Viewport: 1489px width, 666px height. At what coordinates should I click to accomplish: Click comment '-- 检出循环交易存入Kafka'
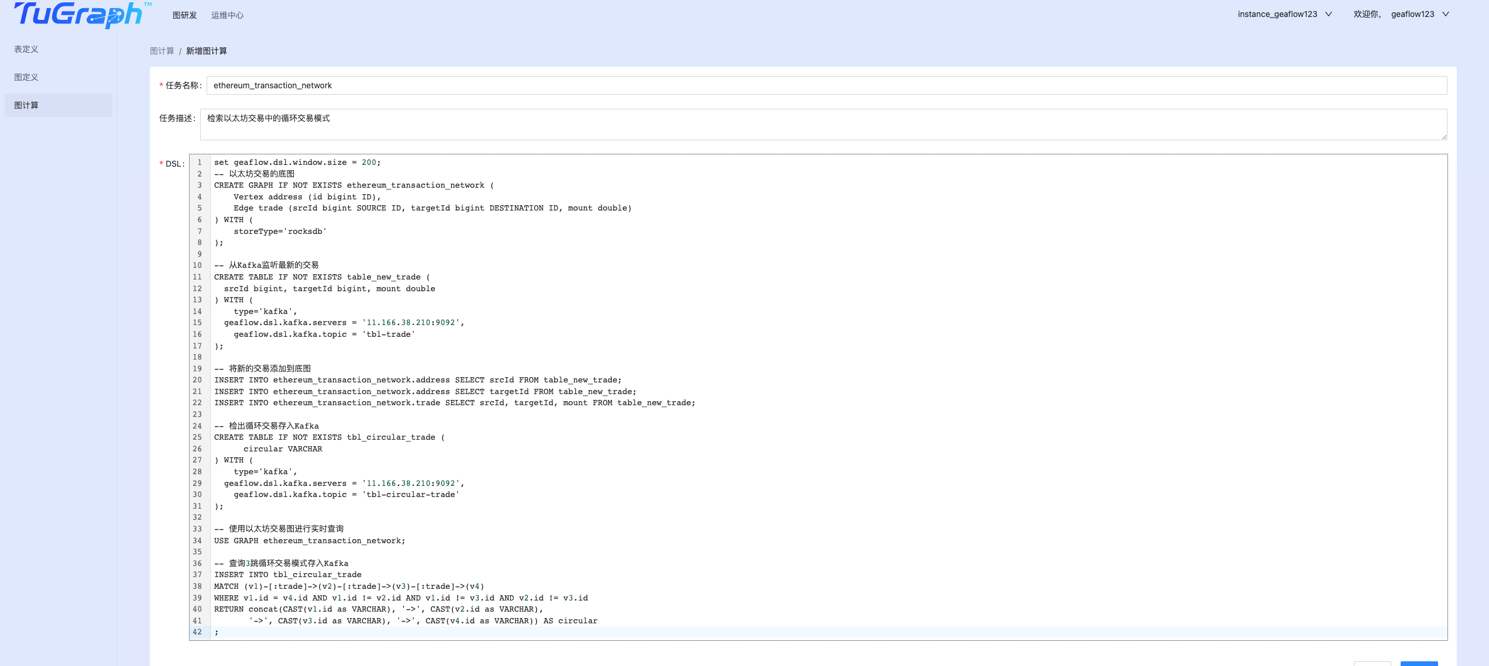click(x=266, y=426)
